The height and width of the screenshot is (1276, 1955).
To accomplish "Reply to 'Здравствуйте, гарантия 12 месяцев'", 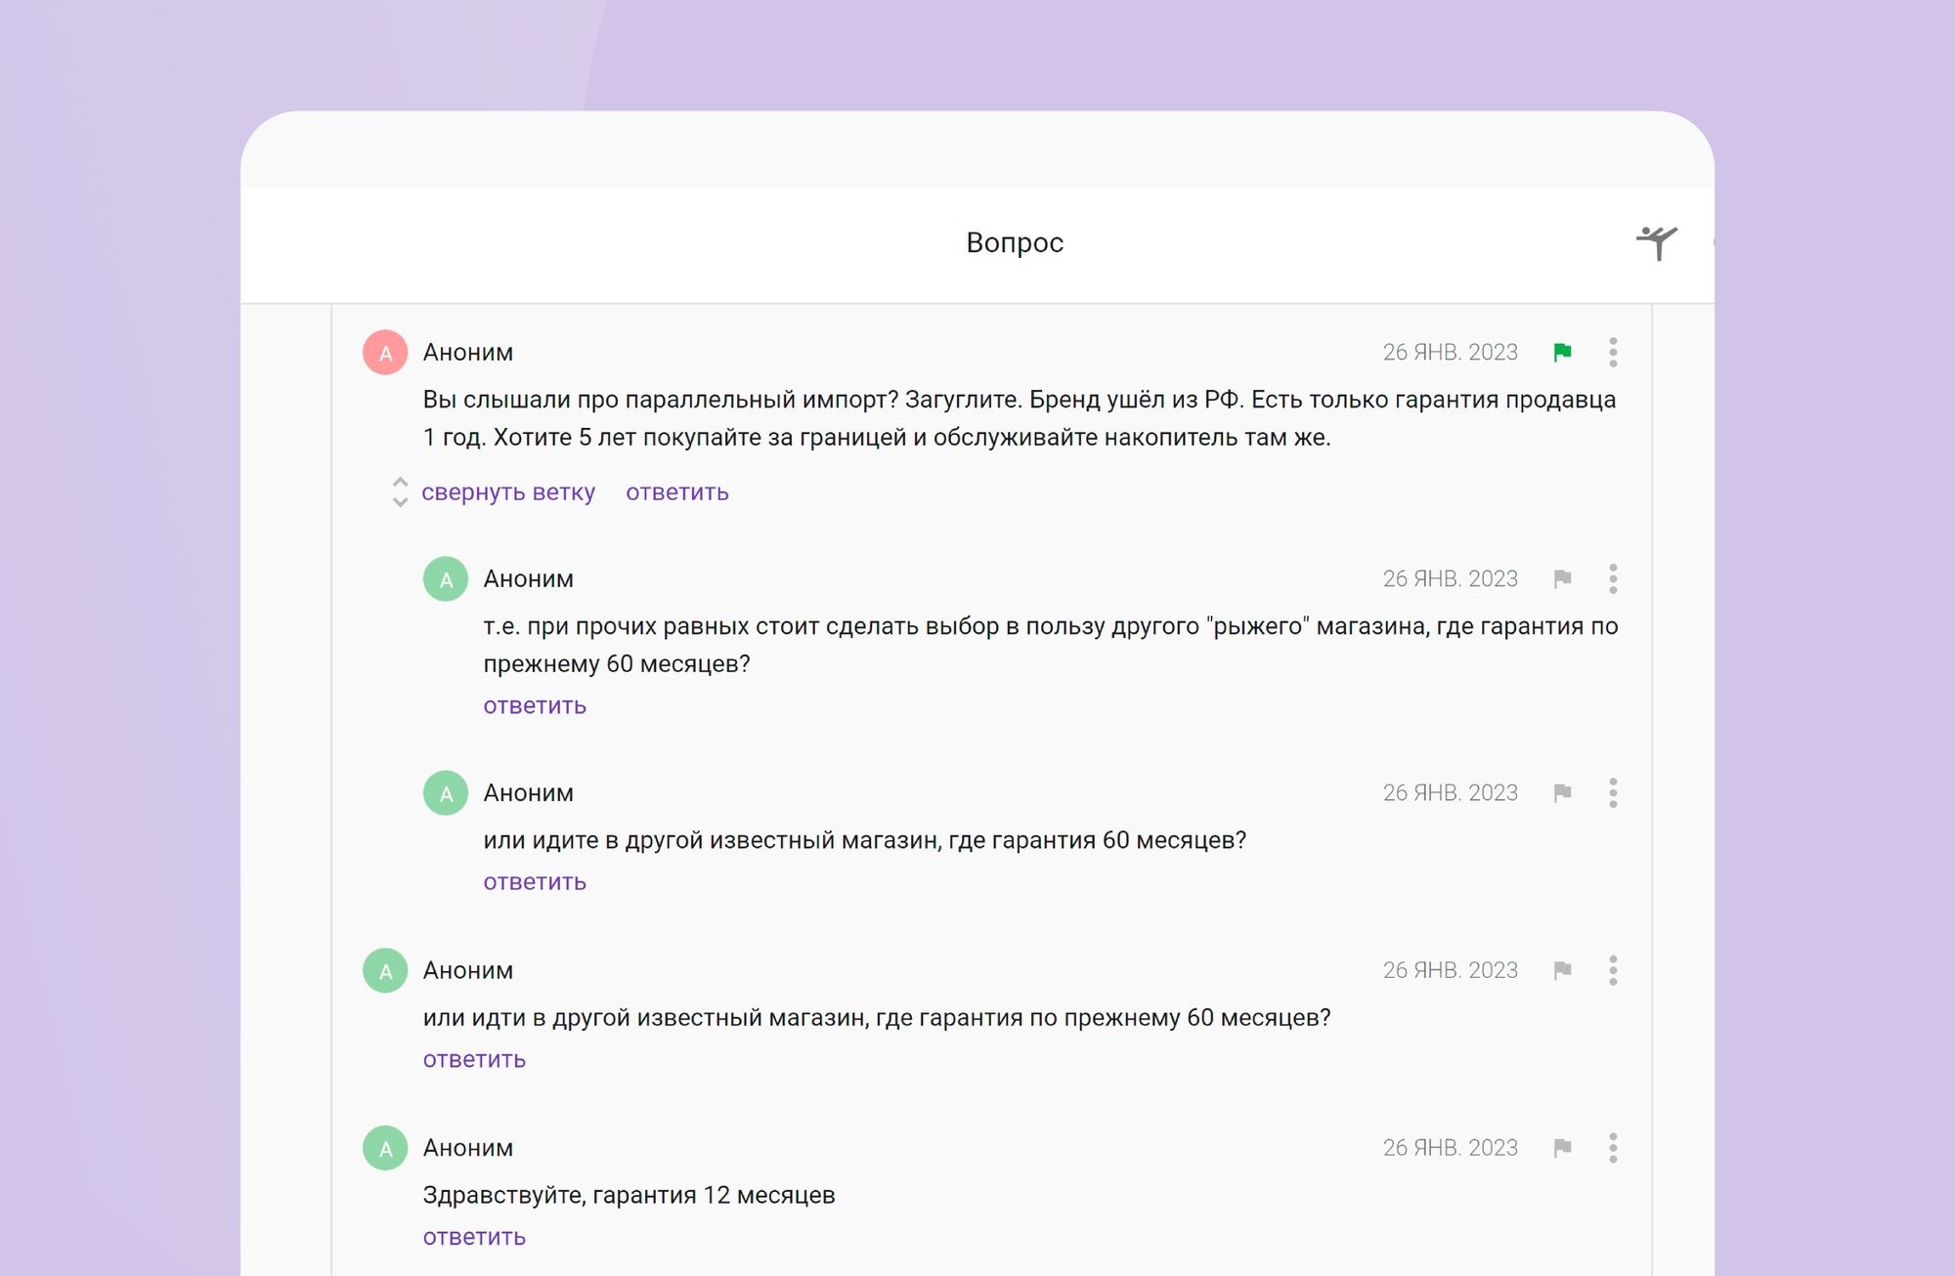I will click(474, 1238).
